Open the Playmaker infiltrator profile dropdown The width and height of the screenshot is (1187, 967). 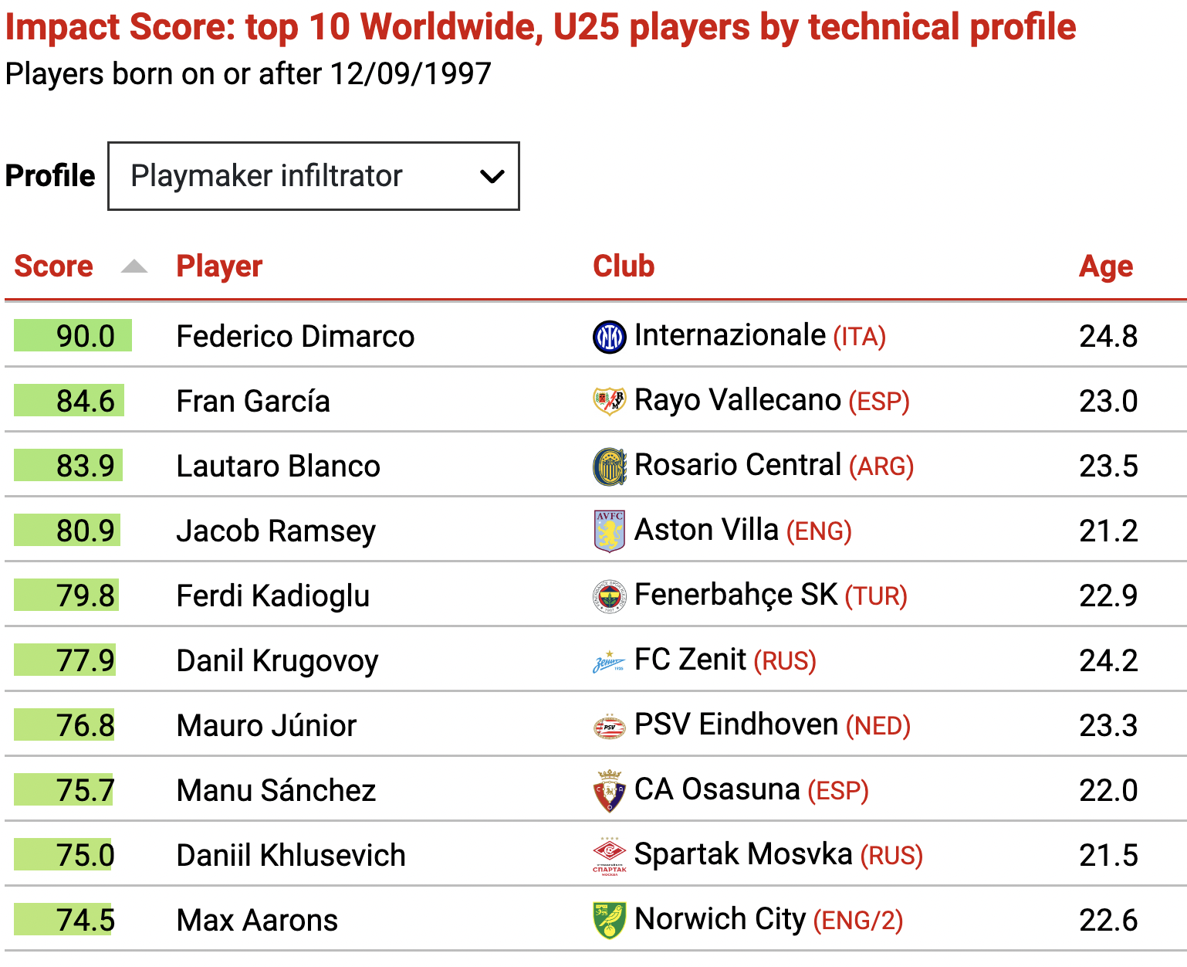point(313,176)
